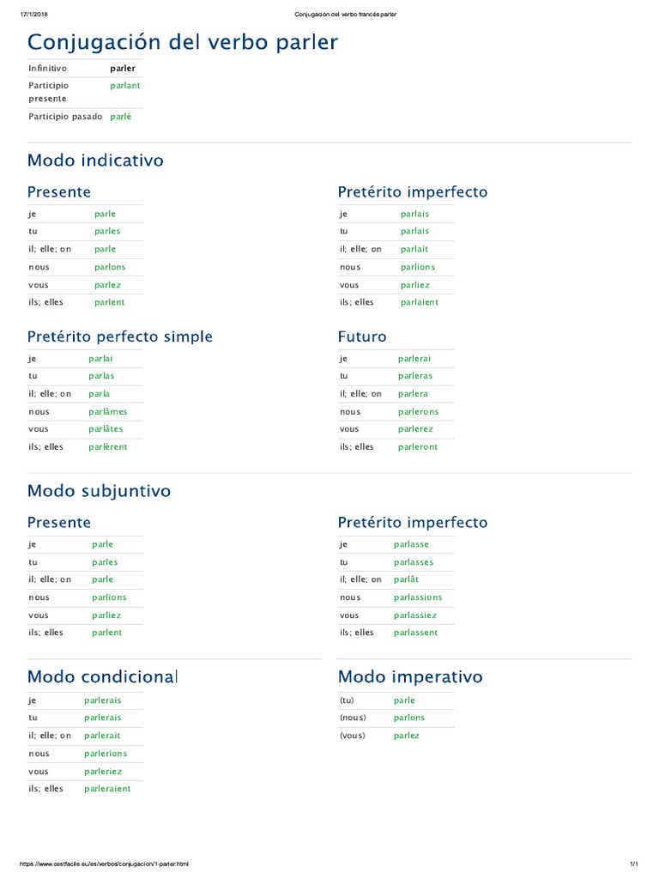The width and height of the screenshot is (659, 879).
Task: Click the present participle link "parlant"
Action: coord(125,85)
